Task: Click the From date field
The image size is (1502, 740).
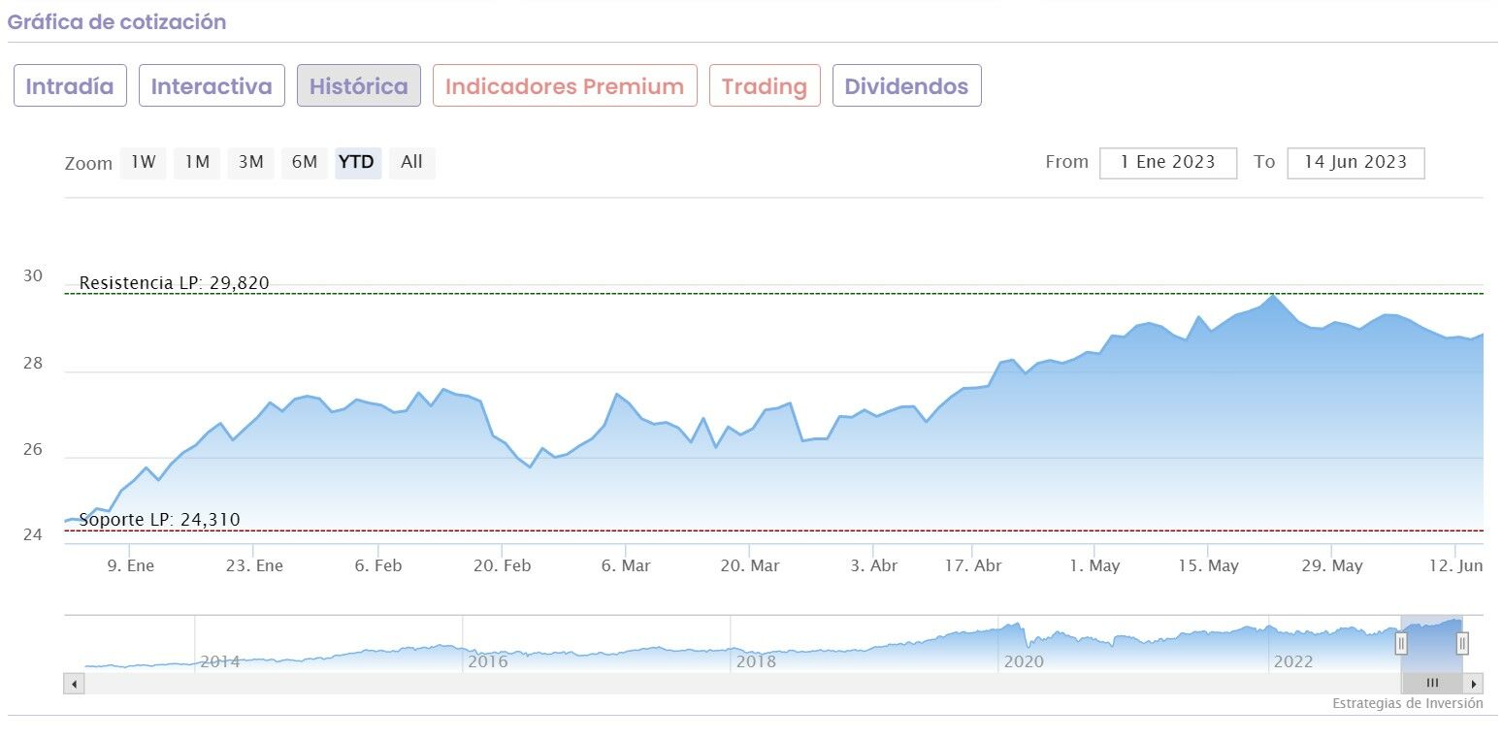Action: (x=1168, y=163)
